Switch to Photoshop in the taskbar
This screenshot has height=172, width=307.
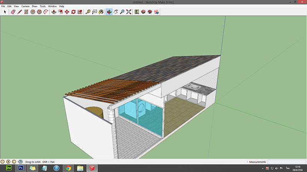pos(20,168)
